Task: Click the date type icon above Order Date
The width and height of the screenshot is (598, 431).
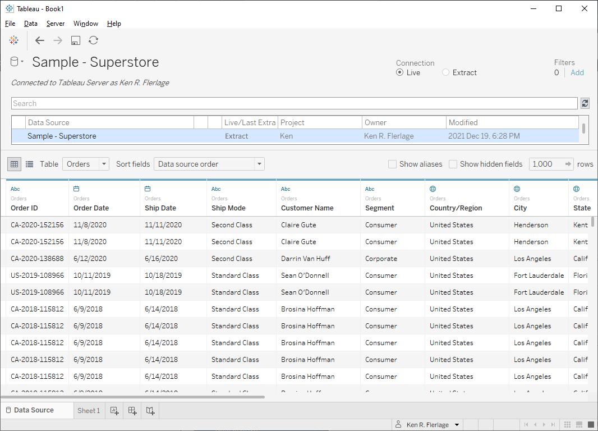Action: [76, 189]
